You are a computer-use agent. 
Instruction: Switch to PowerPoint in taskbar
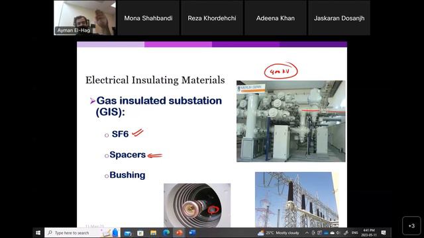click(179, 233)
